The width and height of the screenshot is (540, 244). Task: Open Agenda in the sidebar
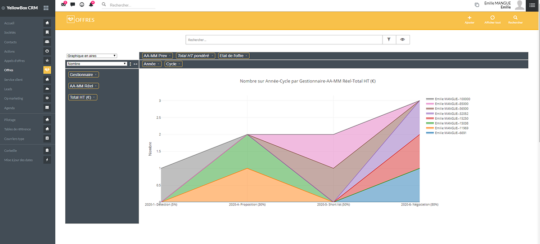(9, 108)
